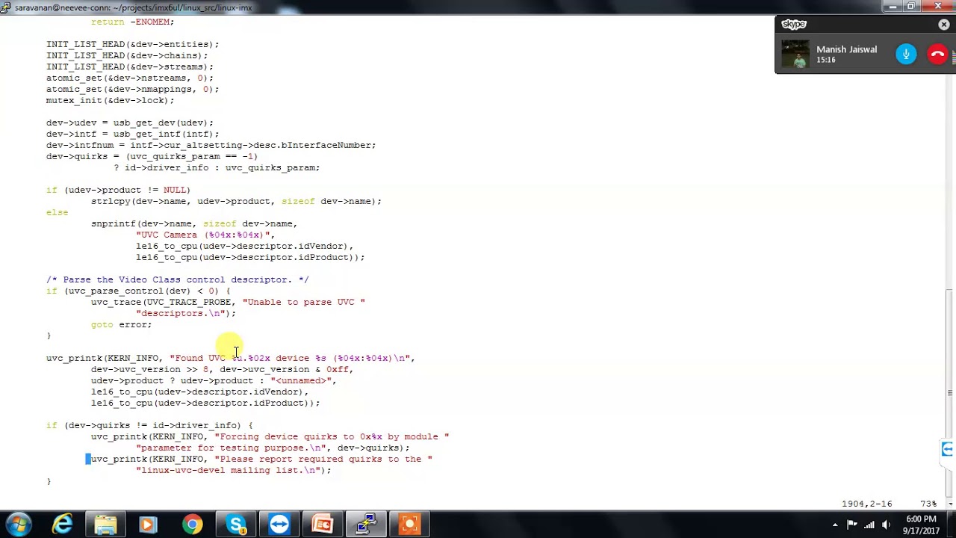Click the else keyword

pos(57,212)
